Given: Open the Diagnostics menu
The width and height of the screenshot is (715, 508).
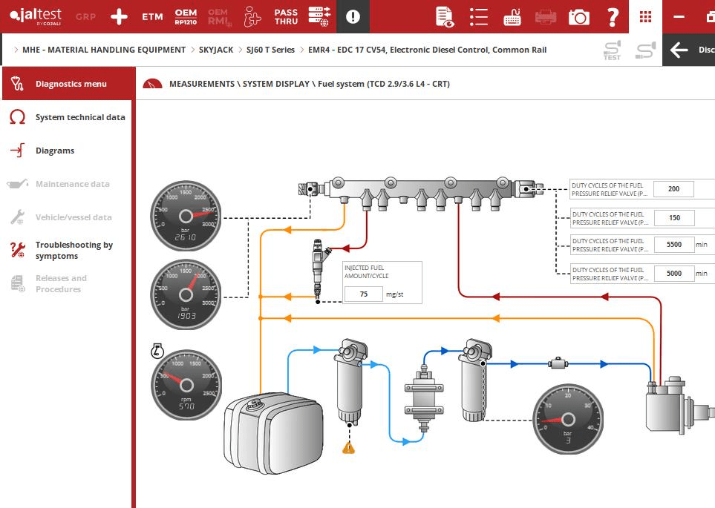Looking at the screenshot, I should 71,84.
